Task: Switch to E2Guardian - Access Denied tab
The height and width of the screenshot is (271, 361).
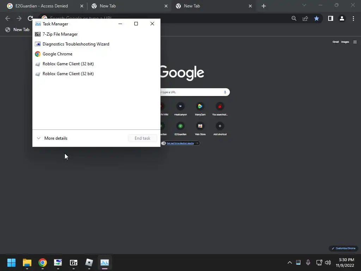Action: (42, 6)
